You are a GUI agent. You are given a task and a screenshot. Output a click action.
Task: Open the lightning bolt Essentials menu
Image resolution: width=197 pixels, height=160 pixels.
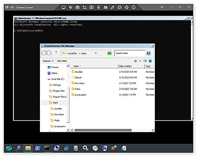[70, 7]
